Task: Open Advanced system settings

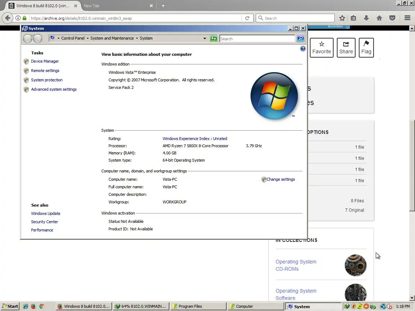Action: point(54,89)
